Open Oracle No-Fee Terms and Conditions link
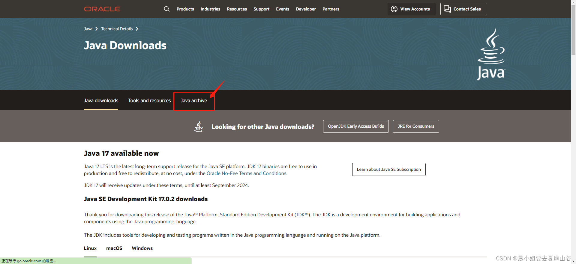 point(247,174)
